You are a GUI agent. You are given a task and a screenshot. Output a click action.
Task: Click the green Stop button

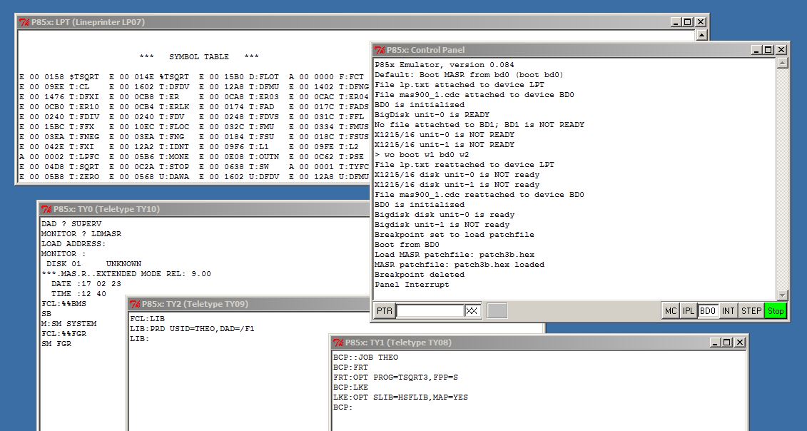776,311
